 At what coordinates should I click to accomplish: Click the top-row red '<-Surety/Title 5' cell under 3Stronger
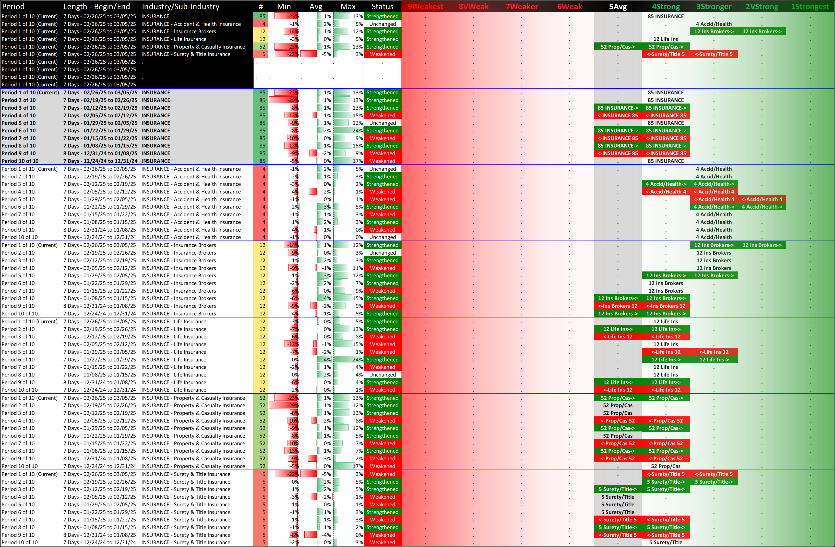click(x=714, y=54)
